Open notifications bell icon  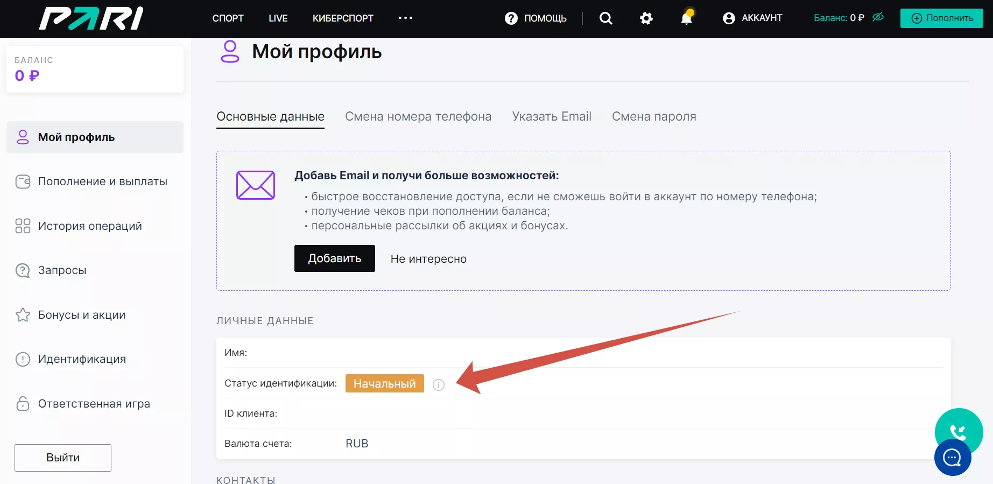click(686, 18)
